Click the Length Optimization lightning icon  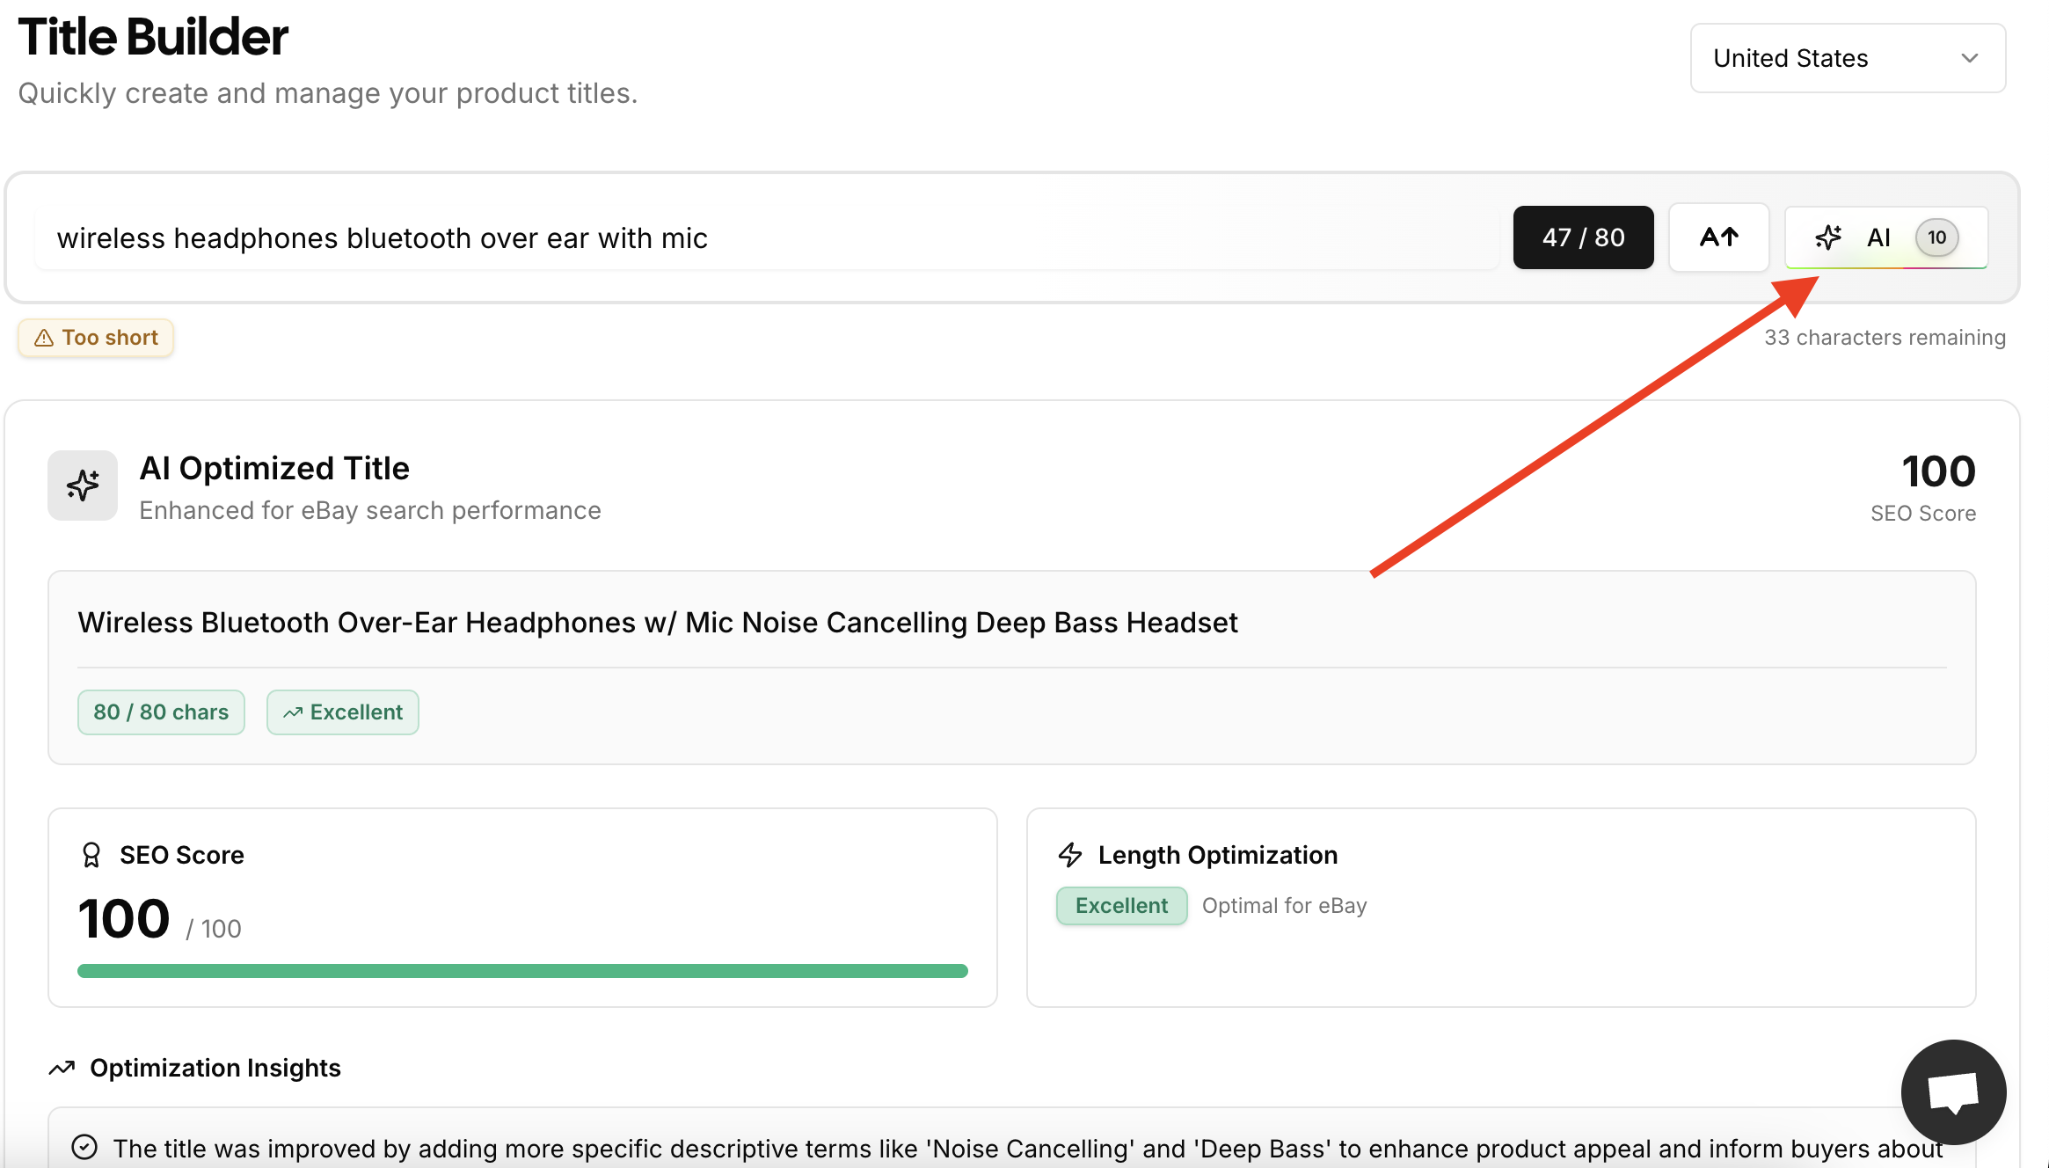coord(1070,855)
